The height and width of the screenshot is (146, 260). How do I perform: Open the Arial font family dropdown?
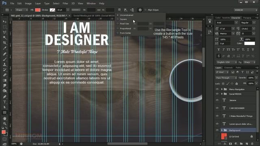click(236, 23)
